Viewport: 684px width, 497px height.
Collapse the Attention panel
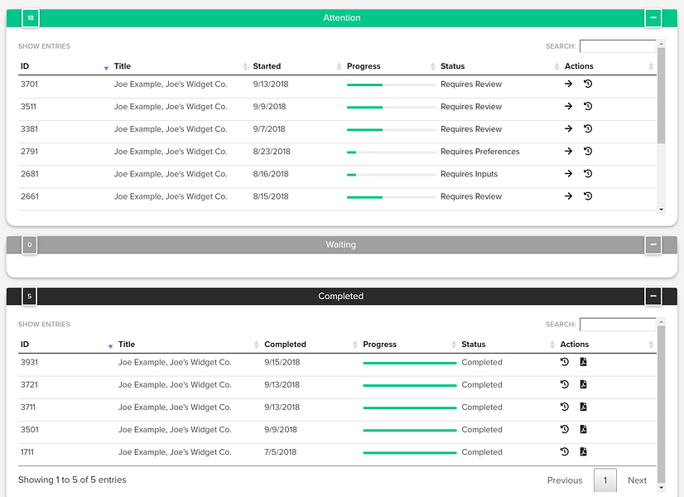click(653, 17)
